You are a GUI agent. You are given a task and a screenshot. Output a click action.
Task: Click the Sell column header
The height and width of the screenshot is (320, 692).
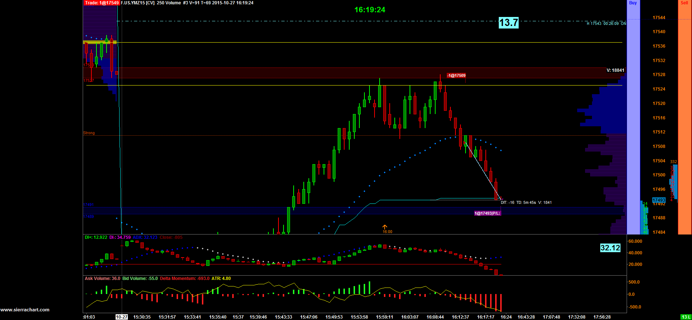point(684,3)
